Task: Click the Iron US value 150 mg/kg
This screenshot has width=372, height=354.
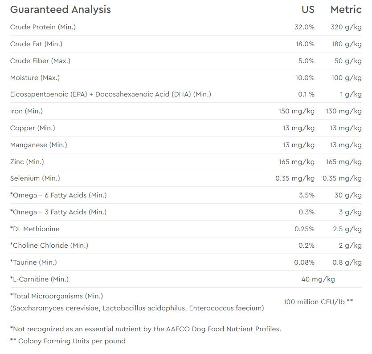Action: point(296,111)
